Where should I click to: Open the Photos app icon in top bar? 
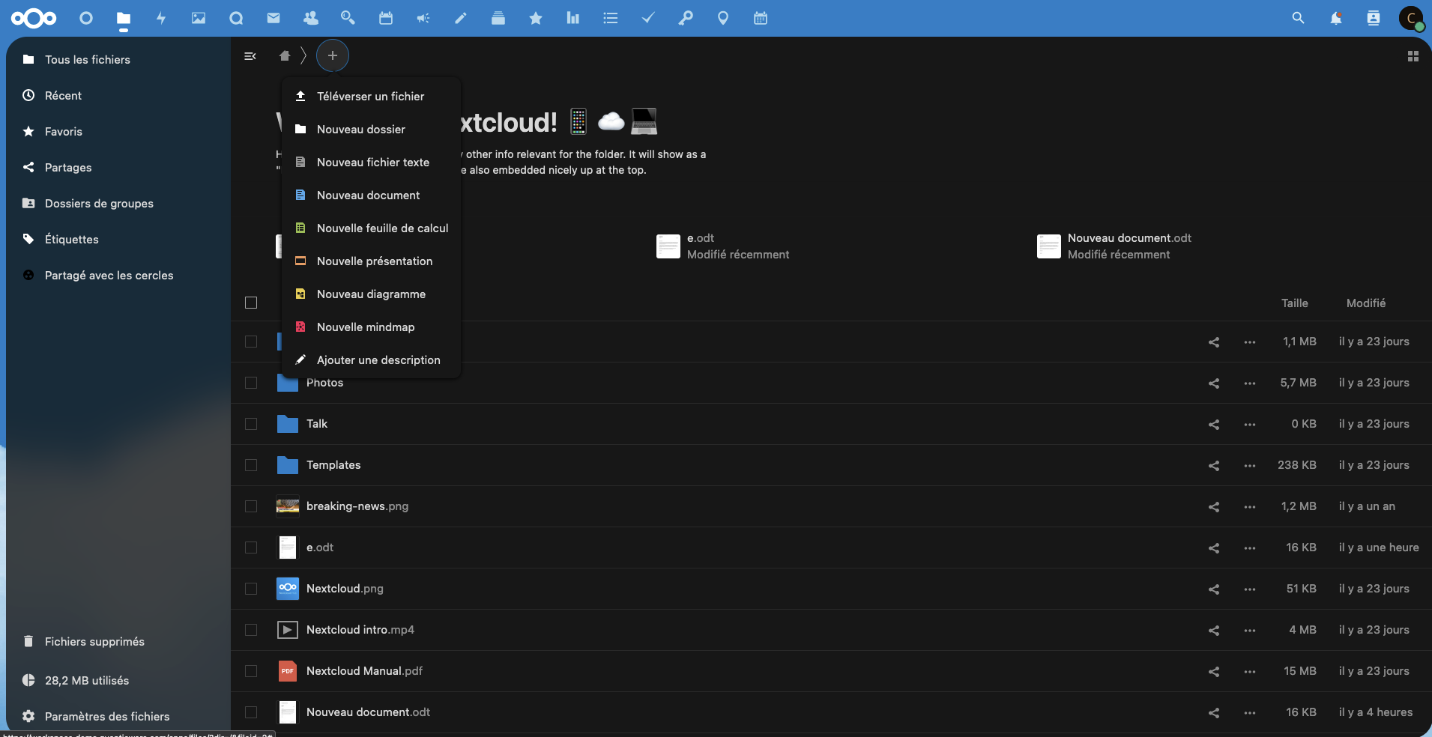[x=199, y=18]
